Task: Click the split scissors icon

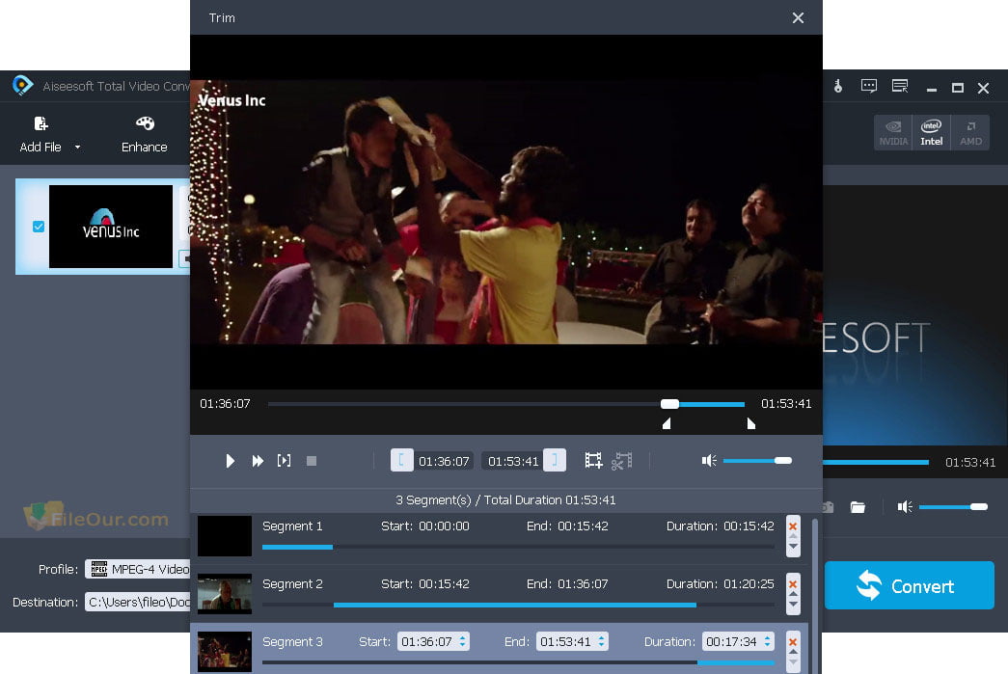Action: (x=621, y=461)
